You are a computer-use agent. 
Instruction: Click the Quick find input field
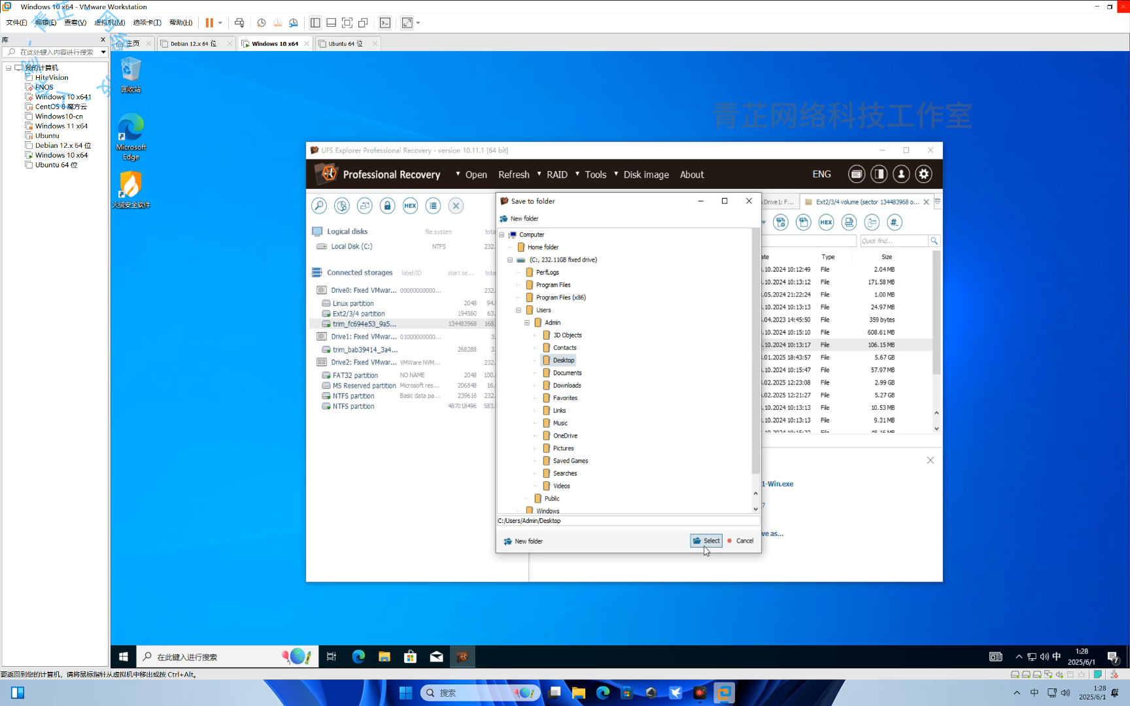(x=894, y=241)
